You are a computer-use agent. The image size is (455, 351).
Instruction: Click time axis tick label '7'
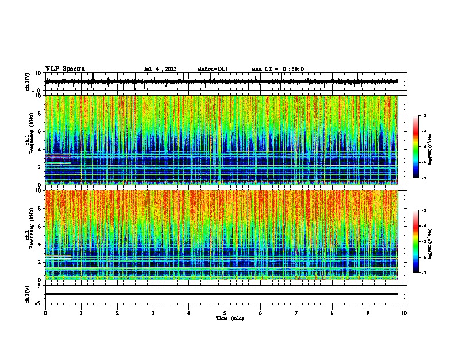click(x=296, y=313)
